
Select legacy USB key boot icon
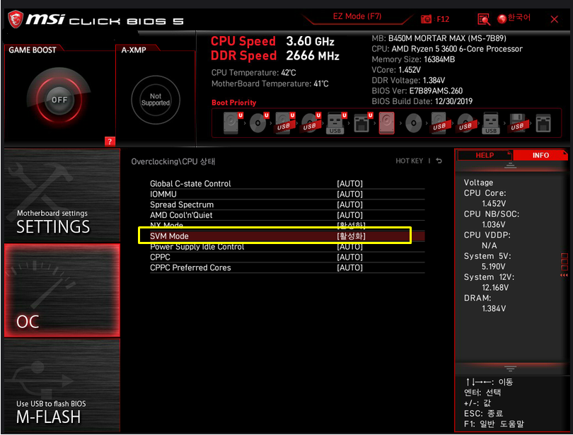pos(491,123)
